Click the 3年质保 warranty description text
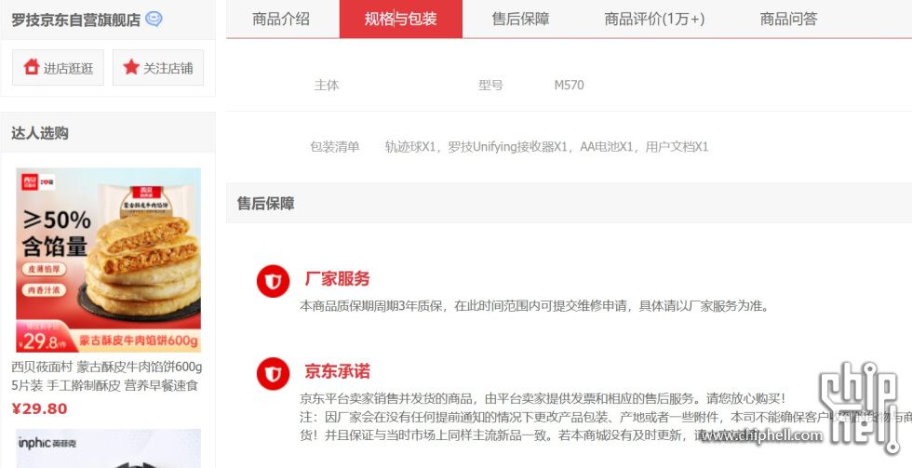Viewport: 912px width, 468px height. (534, 306)
